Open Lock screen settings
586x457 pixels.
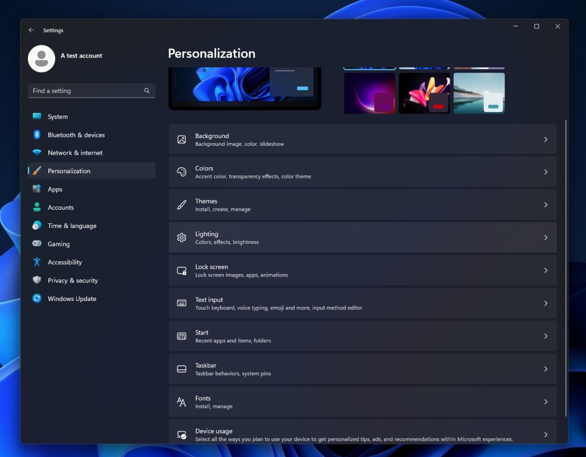click(x=362, y=270)
